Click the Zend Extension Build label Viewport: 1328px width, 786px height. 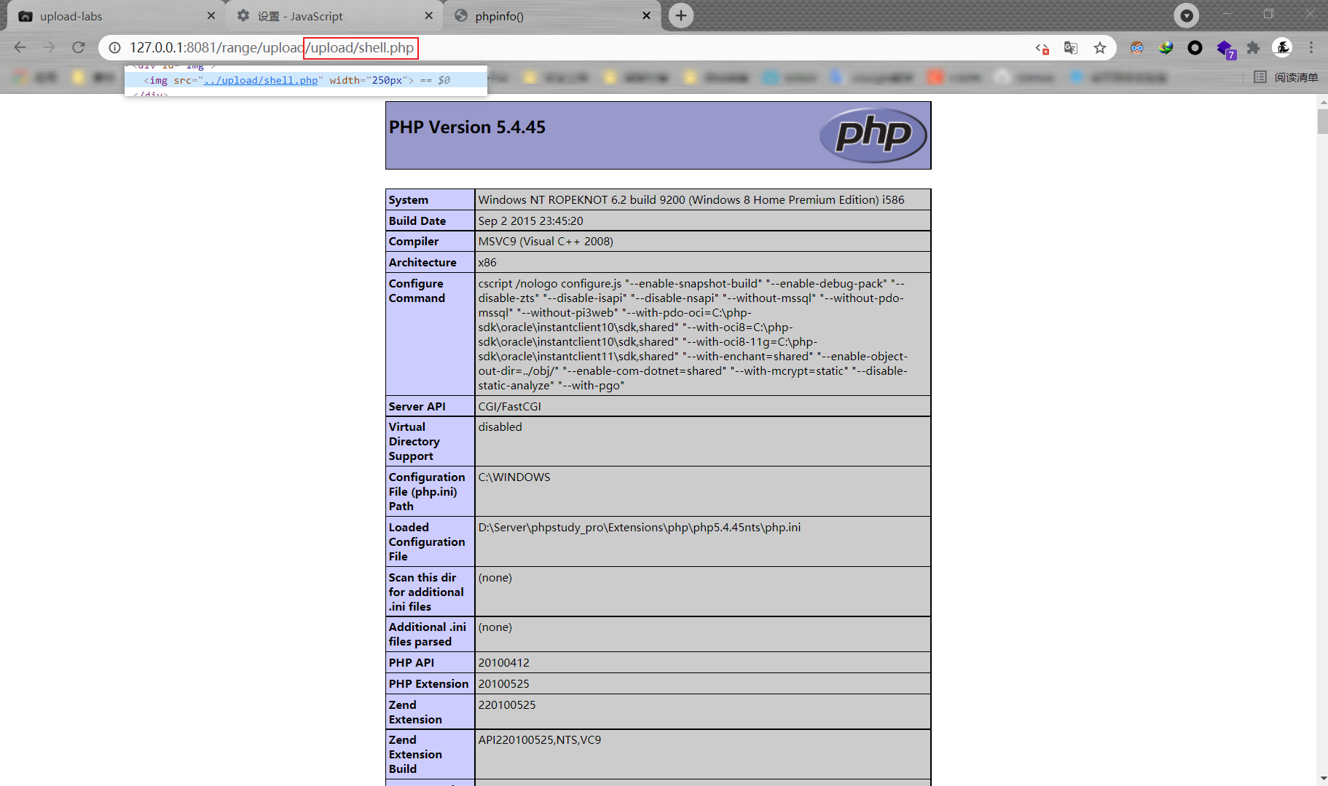point(415,755)
